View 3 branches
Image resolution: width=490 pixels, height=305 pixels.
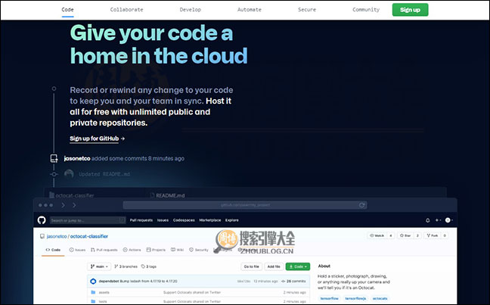[126, 266]
